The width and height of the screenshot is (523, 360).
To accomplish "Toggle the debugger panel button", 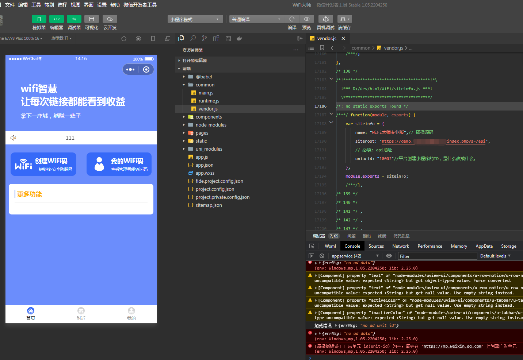I will (x=74, y=19).
